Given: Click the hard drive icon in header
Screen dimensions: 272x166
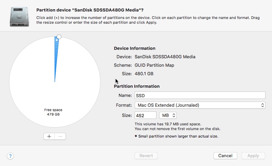Looking at the screenshot, I should click(x=19, y=17).
